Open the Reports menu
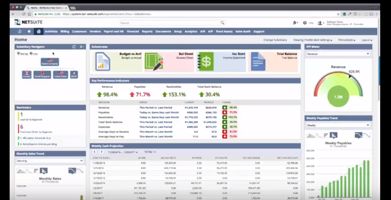Image resolution: width=391 pixels, height=200 pixels. (x=147, y=31)
